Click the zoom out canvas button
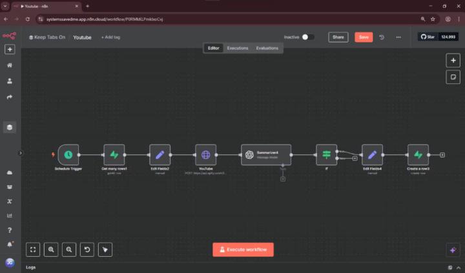The height and width of the screenshot is (273, 465). pos(69,250)
